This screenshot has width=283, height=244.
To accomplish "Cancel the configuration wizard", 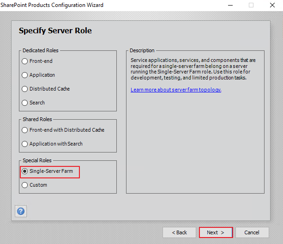I will click(x=252, y=232).
